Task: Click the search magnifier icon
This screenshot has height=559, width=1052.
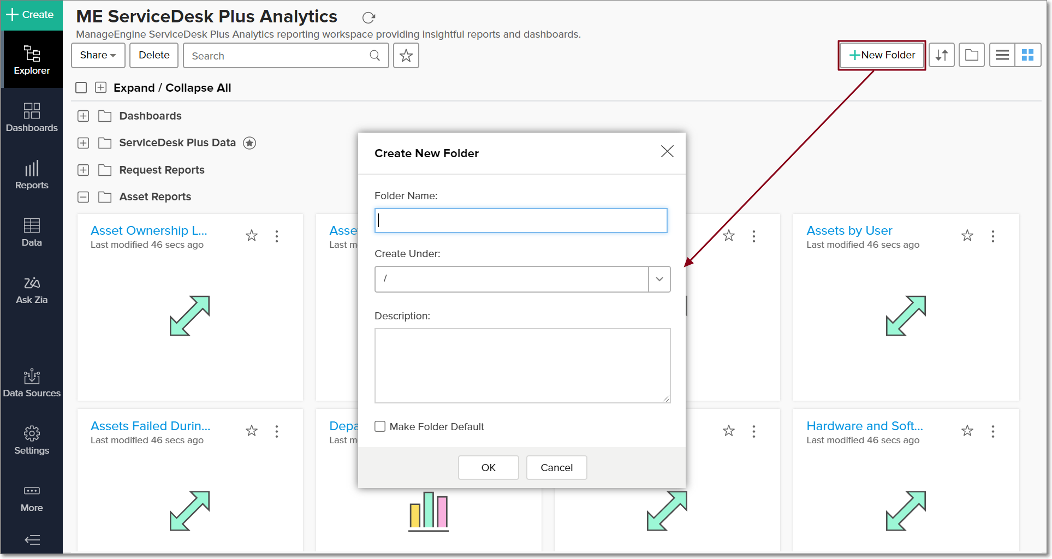Action: click(375, 56)
